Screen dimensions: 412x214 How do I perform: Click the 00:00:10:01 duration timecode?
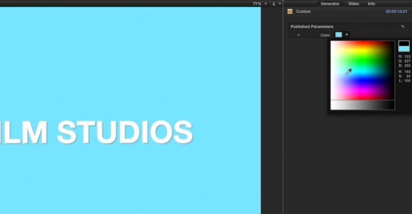coord(396,12)
